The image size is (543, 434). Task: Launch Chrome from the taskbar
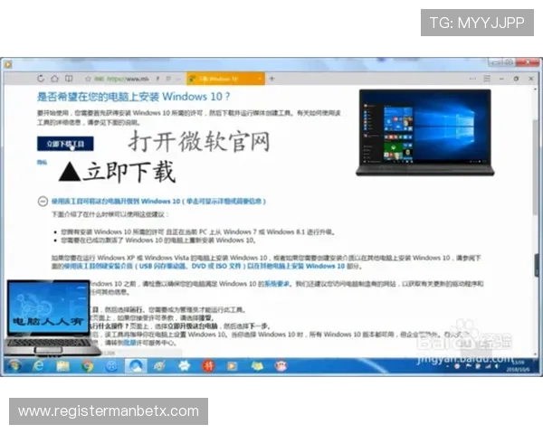point(87,366)
